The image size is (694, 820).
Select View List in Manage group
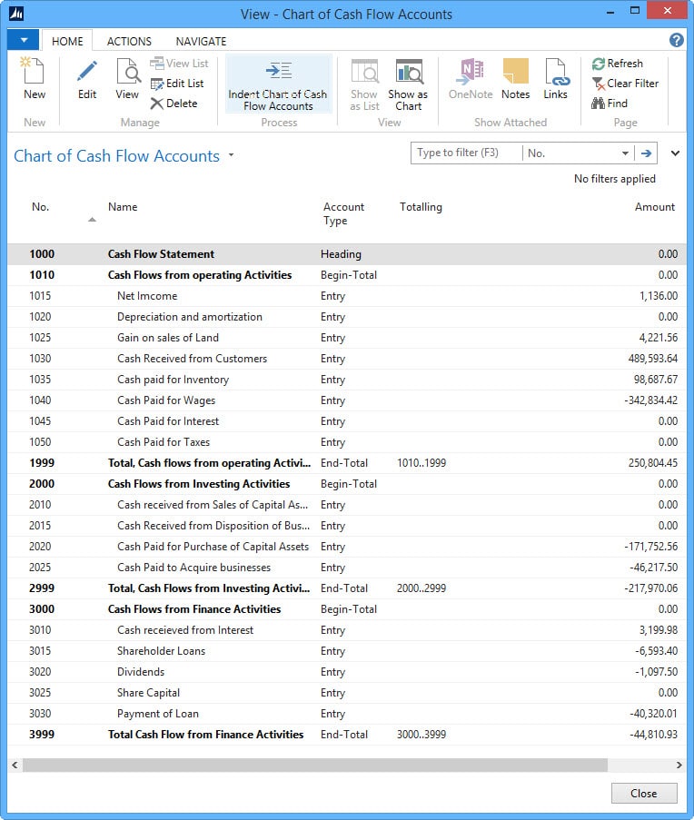tap(179, 64)
